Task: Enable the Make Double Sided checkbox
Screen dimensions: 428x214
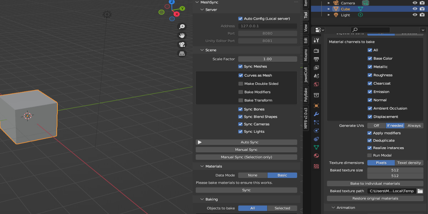Action: pyautogui.click(x=241, y=84)
